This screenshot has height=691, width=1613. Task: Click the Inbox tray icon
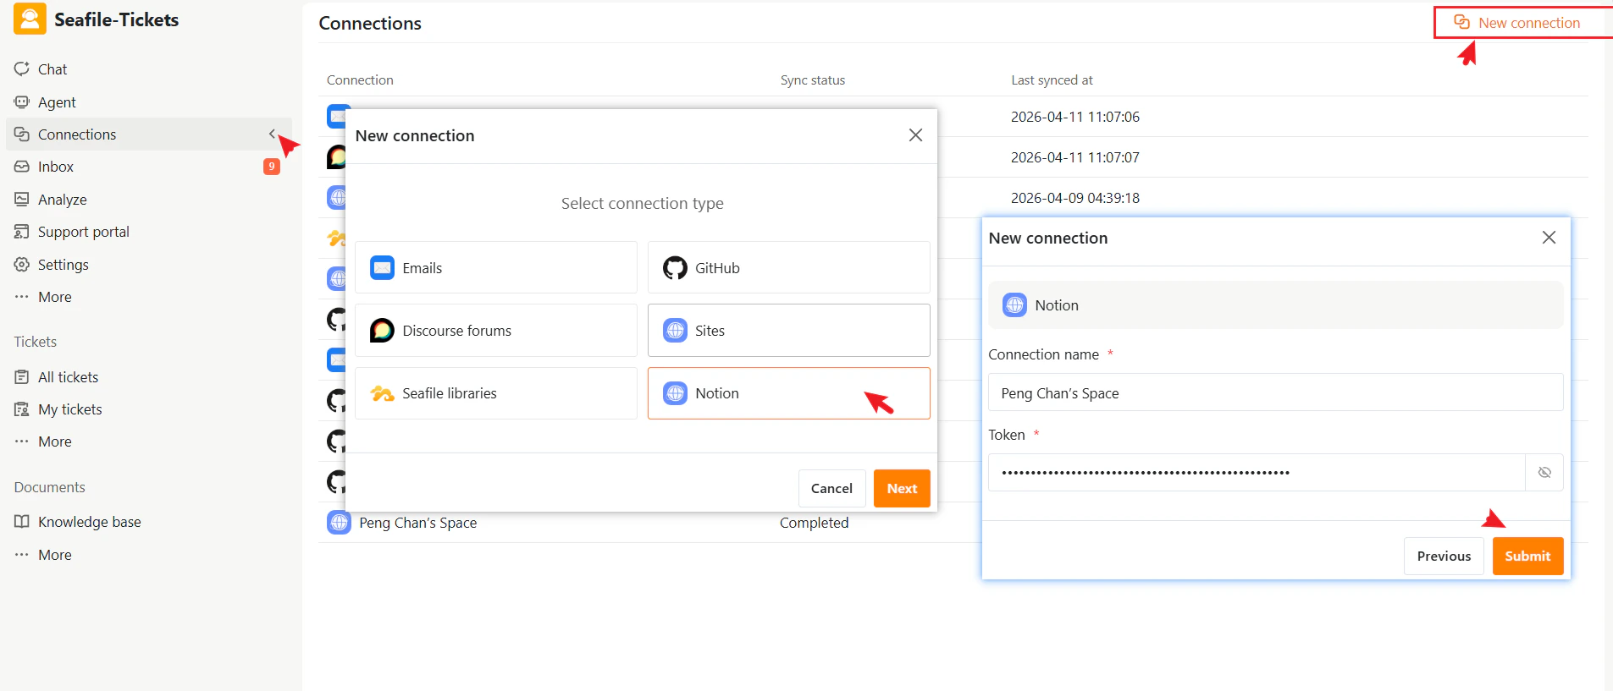coord(22,167)
